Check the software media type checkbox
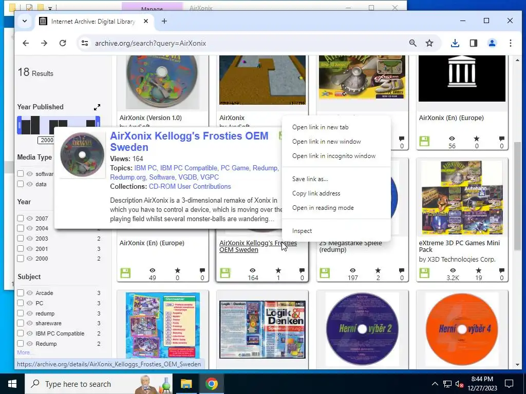The width and height of the screenshot is (526, 394). tap(21, 173)
